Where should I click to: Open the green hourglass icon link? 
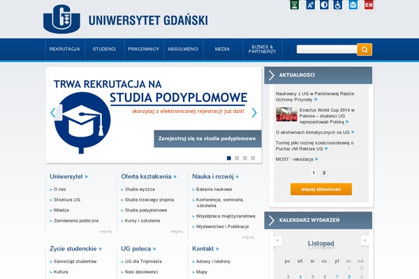(295, 5)
